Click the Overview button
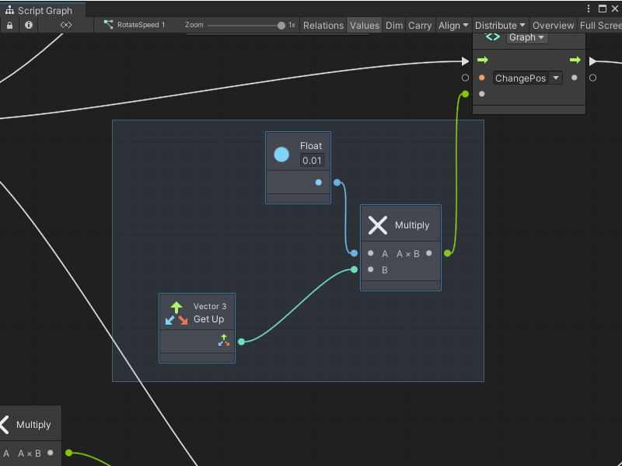 (553, 25)
